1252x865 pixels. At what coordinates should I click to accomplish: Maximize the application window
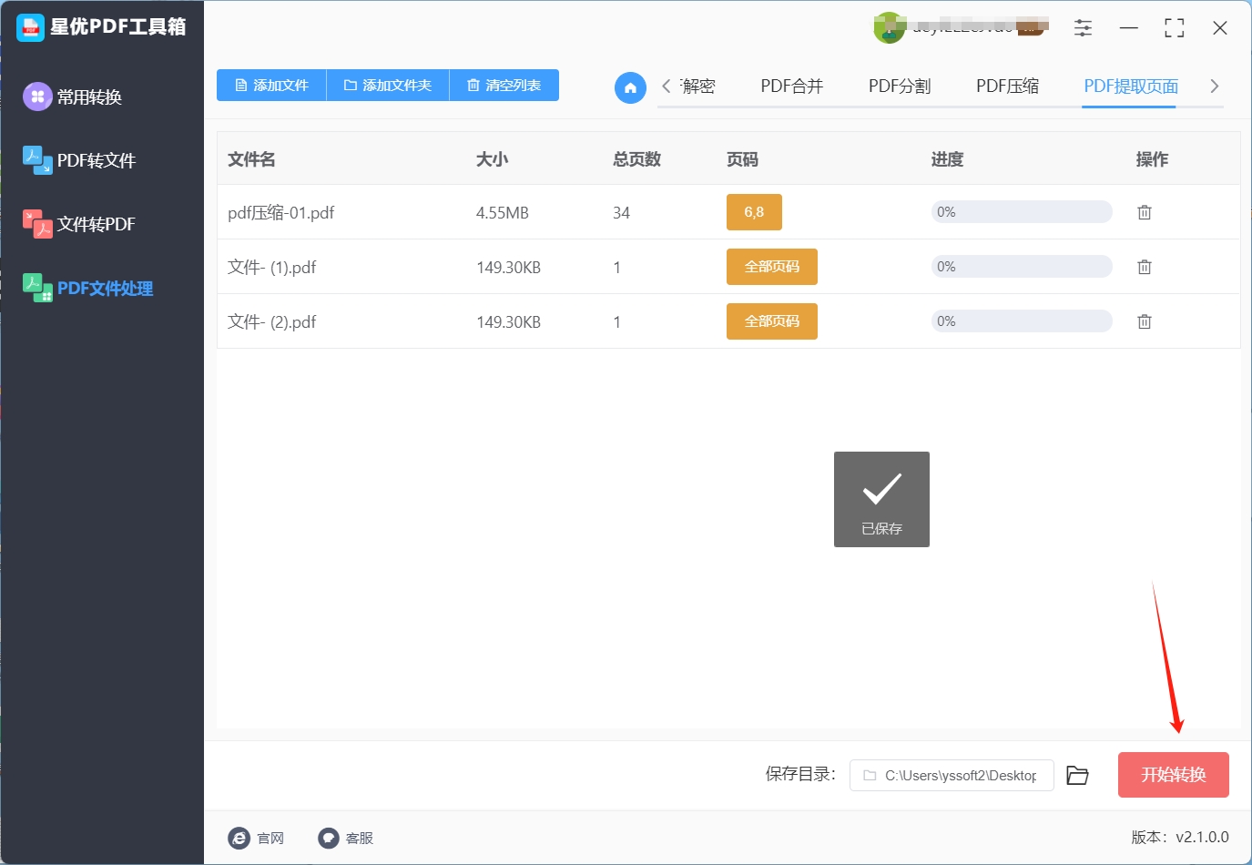click(x=1175, y=28)
